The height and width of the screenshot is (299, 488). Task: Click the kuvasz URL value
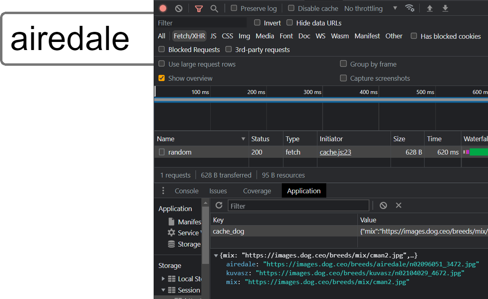point(360,273)
